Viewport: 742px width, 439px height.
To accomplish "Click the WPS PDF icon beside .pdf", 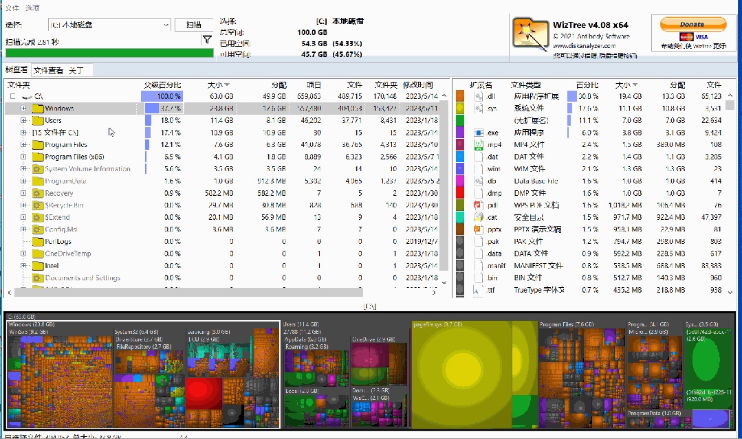I will click(477, 205).
